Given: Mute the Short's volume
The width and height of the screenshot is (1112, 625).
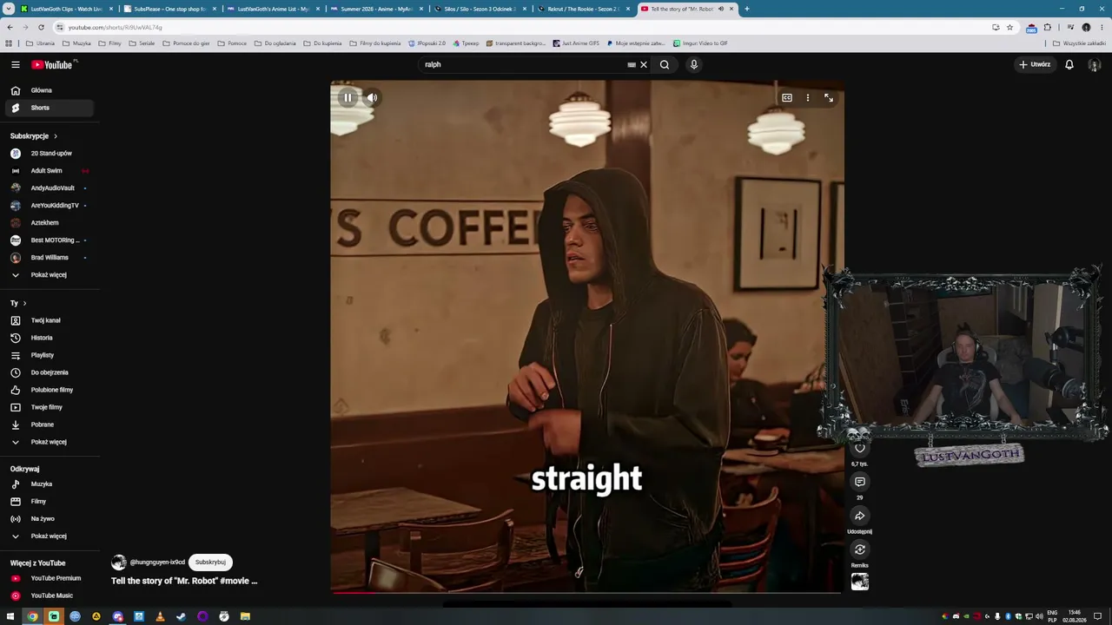Looking at the screenshot, I should click(372, 97).
